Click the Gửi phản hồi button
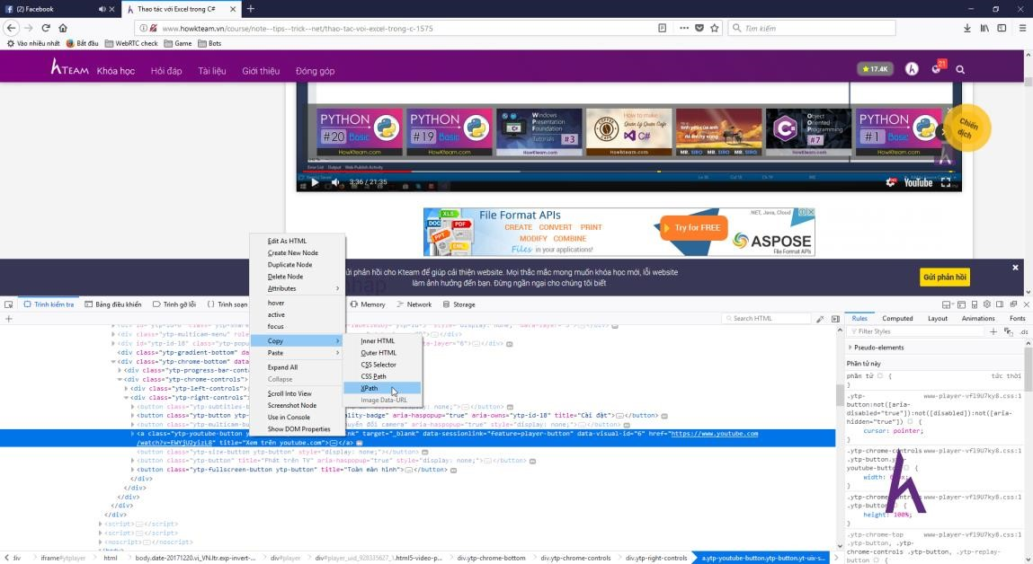The height and width of the screenshot is (564, 1033). 945,278
